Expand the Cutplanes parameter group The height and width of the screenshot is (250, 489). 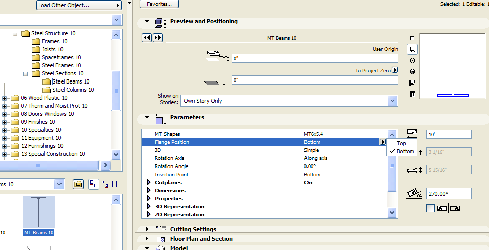148,182
